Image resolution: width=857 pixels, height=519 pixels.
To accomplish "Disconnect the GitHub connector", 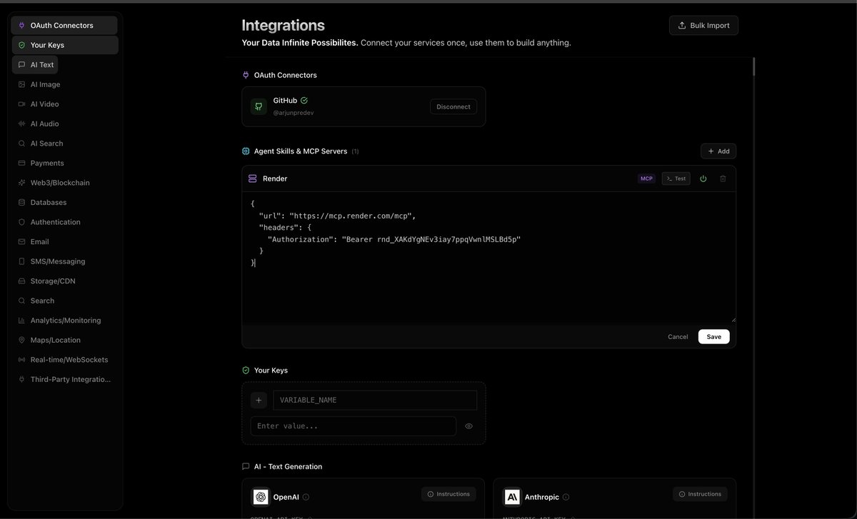I will coord(453,107).
